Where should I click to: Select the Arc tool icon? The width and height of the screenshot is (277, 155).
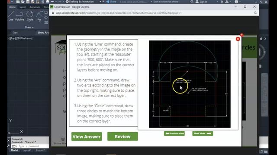click(x=39, y=14)
